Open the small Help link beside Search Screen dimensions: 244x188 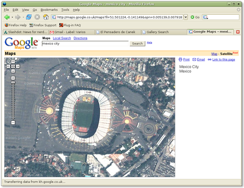149,43
